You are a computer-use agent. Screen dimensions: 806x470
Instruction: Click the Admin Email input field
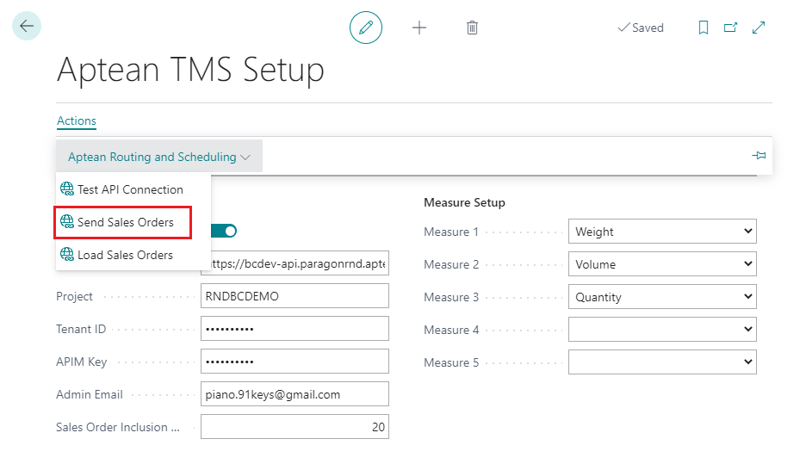294,394
